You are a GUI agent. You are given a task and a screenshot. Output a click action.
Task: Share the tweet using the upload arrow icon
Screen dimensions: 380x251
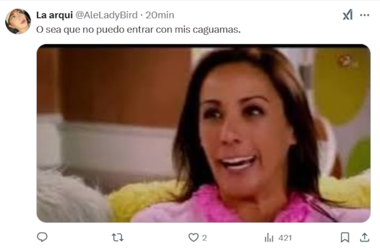click(x=364, y=237)
